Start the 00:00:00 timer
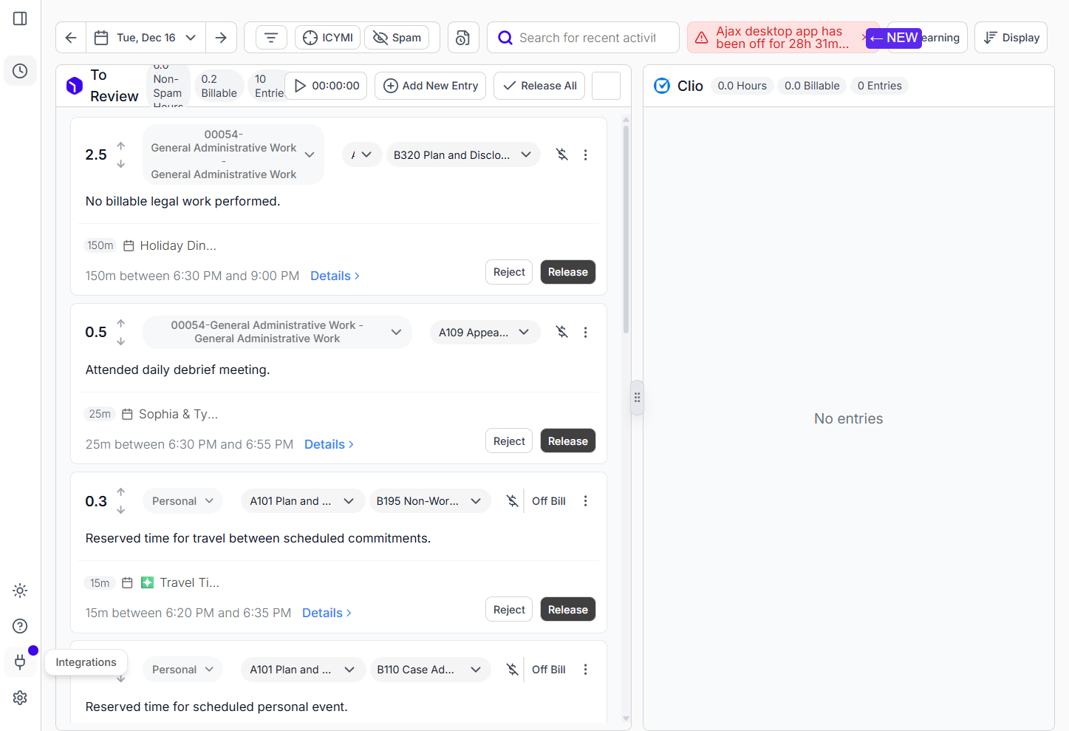The image size is (1069, 731). (x=327, y=86)
